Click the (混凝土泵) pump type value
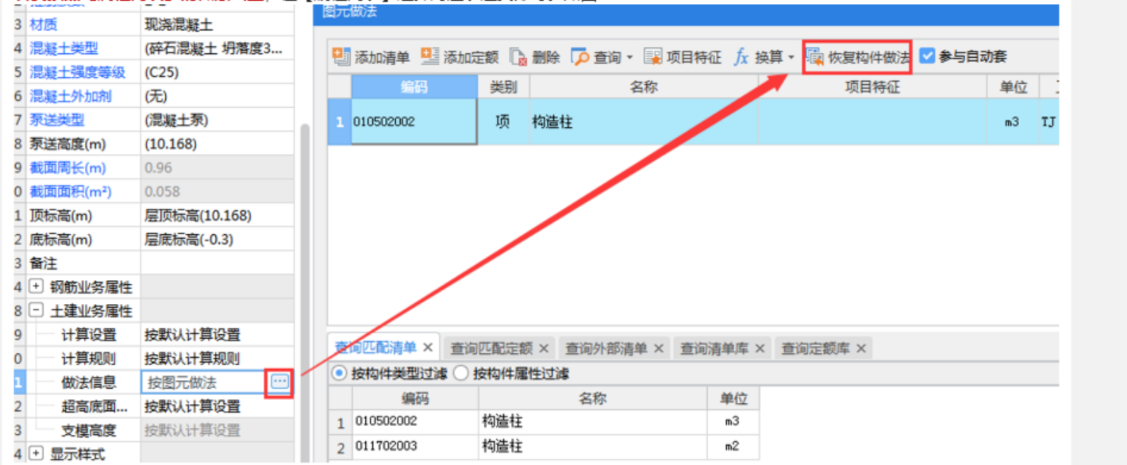Screen dimensions: 1127x465 (x=176, y=121)
